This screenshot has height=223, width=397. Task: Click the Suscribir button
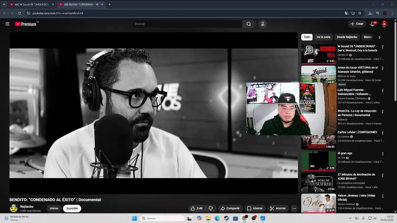point(72,208)
